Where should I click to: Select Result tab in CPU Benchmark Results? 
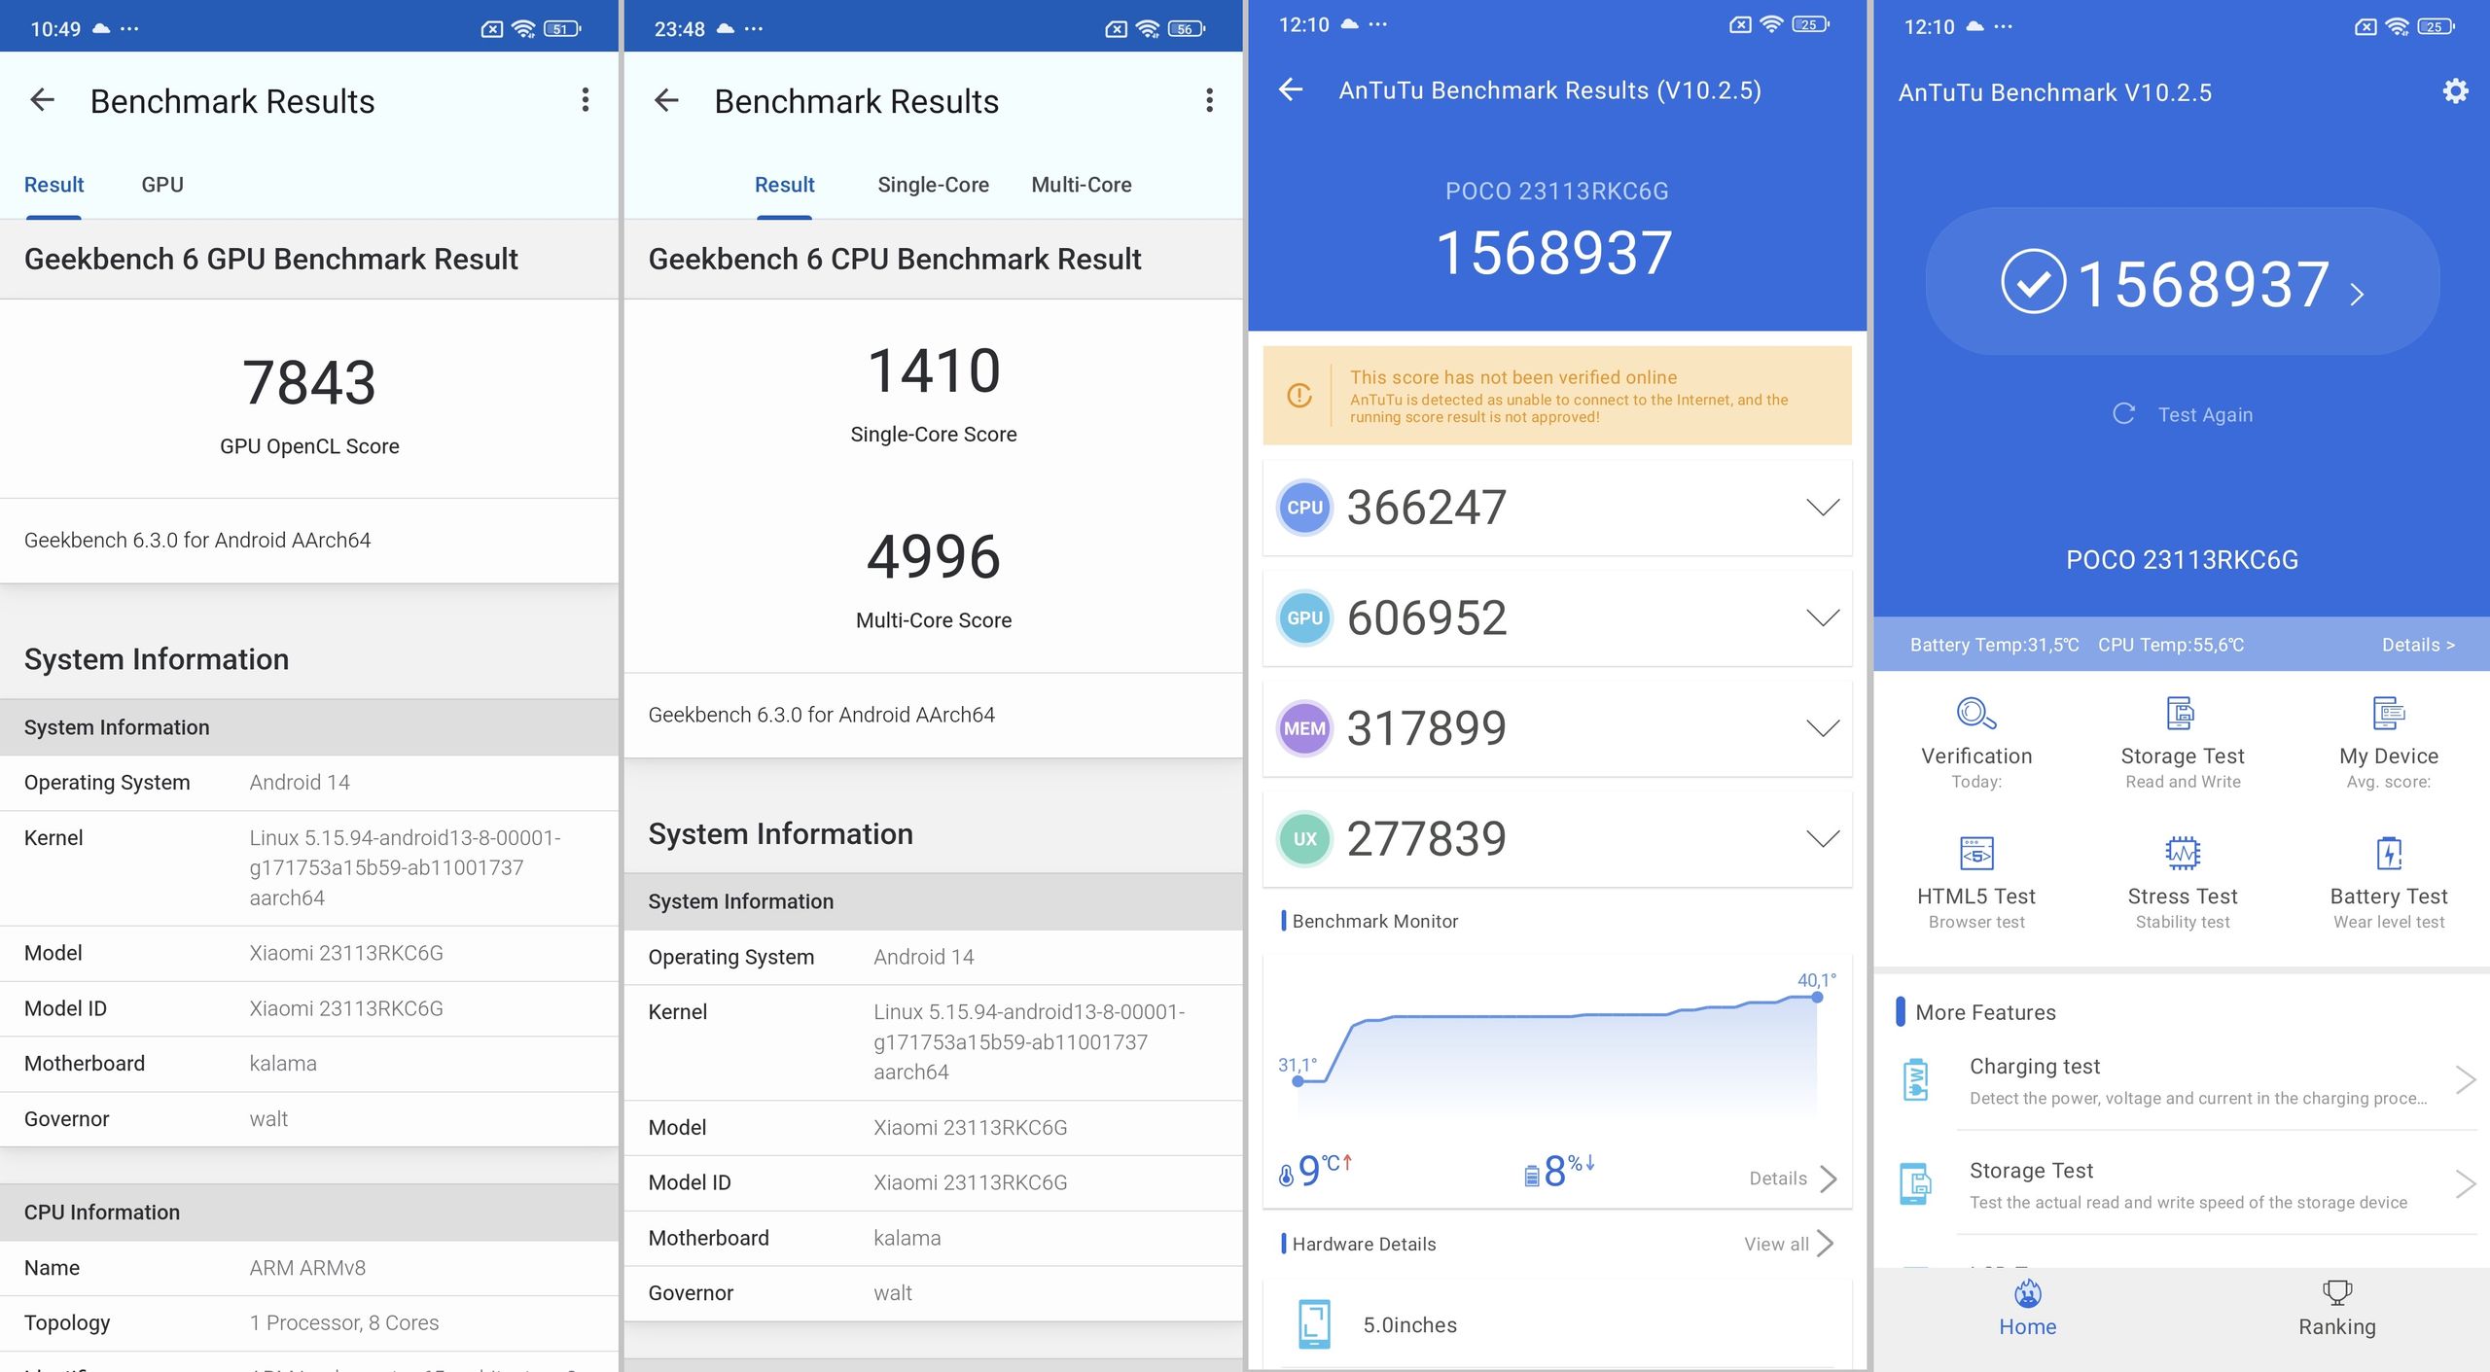pos(784,185)
